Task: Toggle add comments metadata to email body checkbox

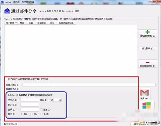Action: tap(6, 79)
